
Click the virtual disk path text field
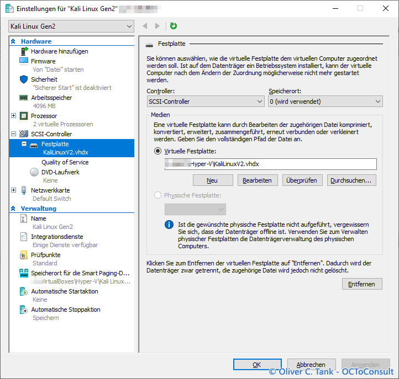(x=270, y=164)
